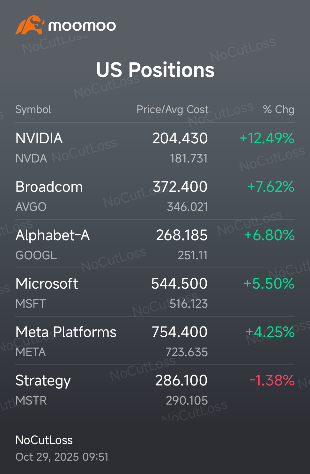Sort by the % Chg column header
The width and height of the screenshot is (310, 474).
click(x=279, y=109)
